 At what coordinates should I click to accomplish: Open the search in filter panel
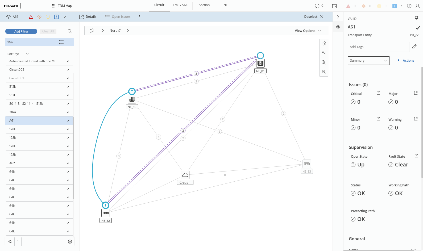click(70, 31)
